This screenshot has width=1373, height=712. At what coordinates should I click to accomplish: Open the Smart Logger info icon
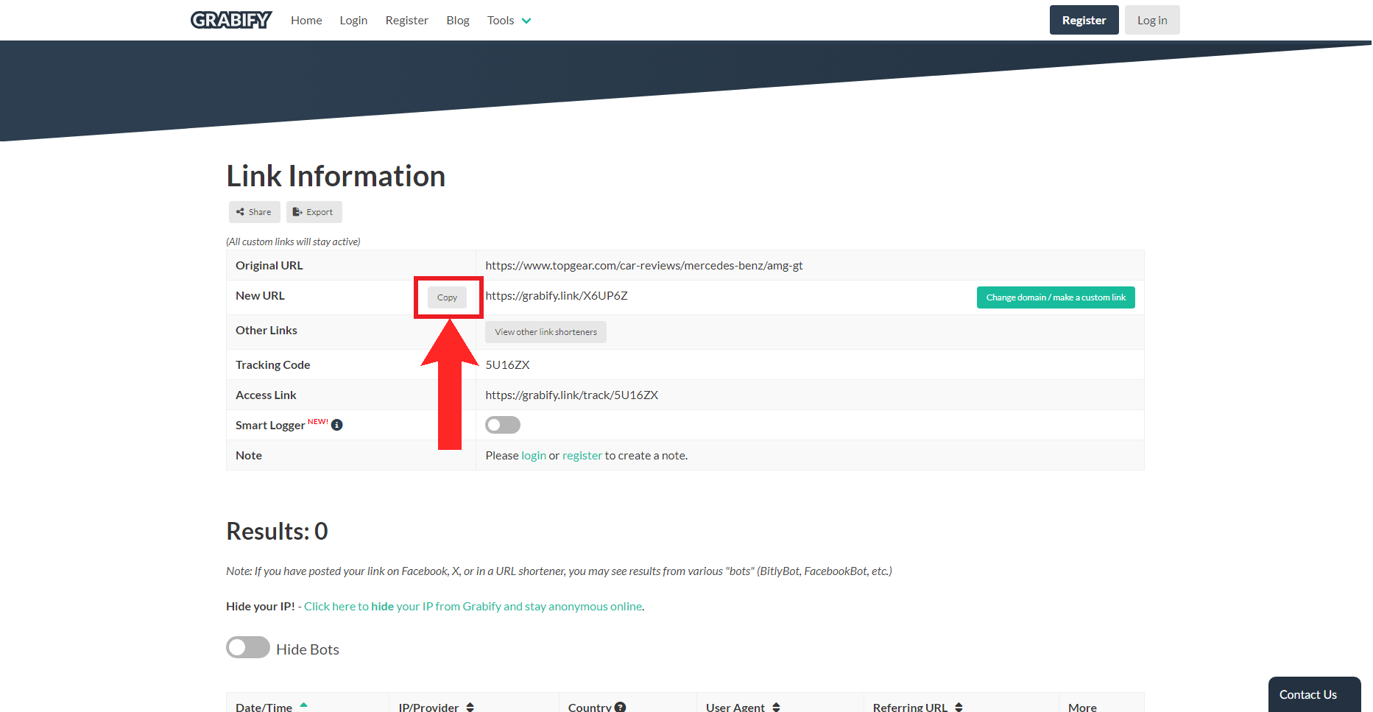(x=337, y=425)
